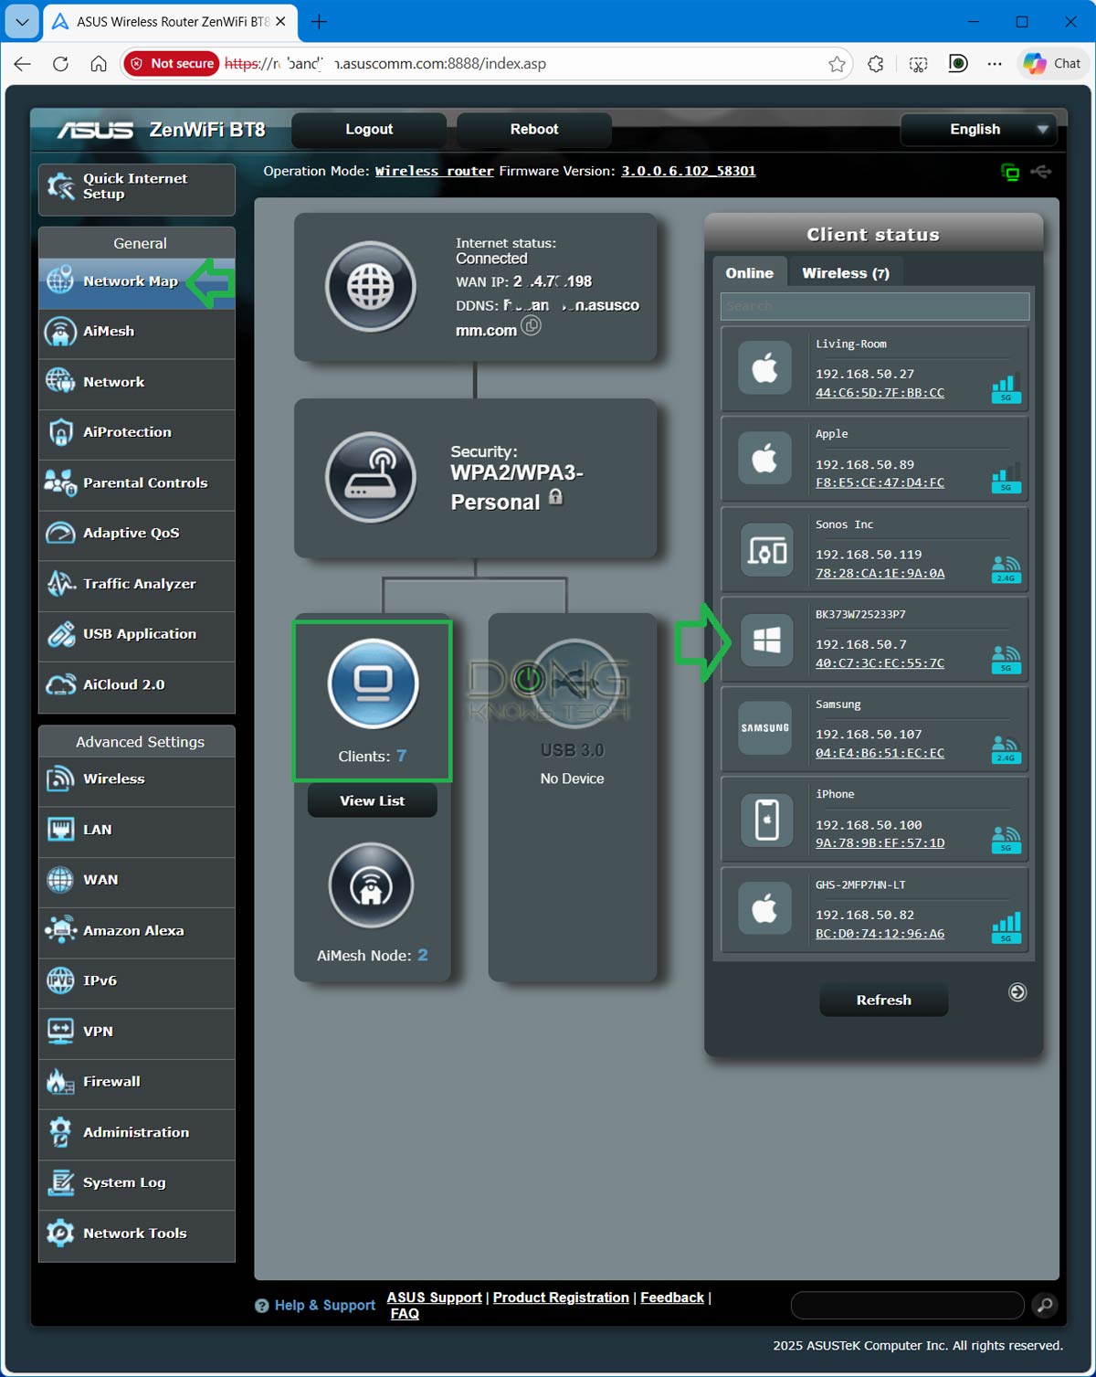The image size is (1096, 1377).
Task: Click the client search field
Action: [873, 306]
